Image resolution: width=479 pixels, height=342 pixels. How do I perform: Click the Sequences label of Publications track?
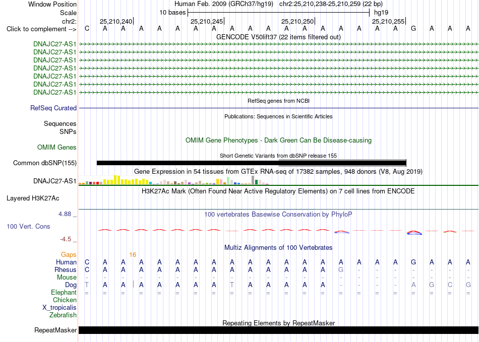(x=60, y=123)
